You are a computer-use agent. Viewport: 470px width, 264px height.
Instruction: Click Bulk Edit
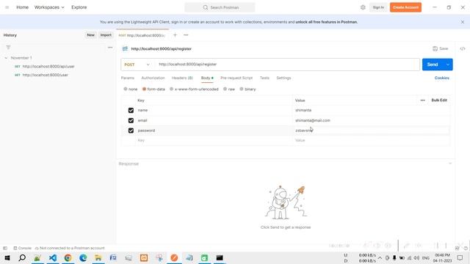tap(439, 100)
